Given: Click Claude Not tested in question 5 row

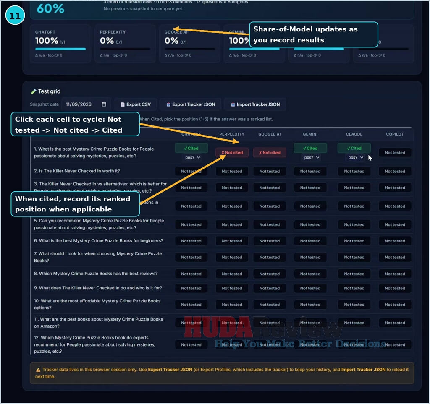Looking at the screenshot, I should pos(354,224).
